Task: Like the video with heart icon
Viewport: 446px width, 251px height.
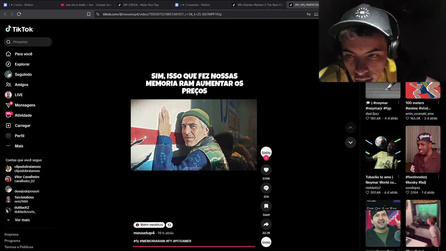Action: point(266,170)
